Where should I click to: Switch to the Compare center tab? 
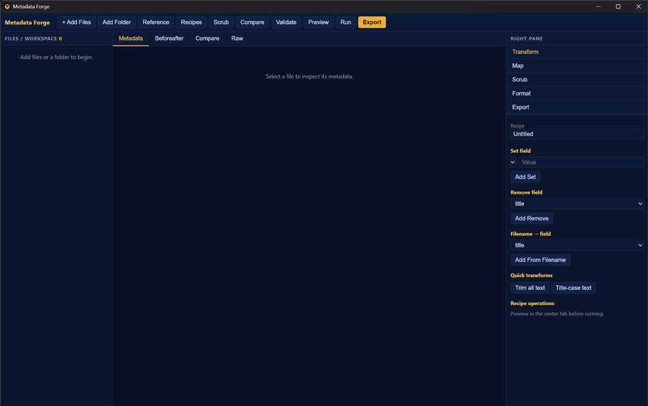pyautogui.click(x=207, y=38)
